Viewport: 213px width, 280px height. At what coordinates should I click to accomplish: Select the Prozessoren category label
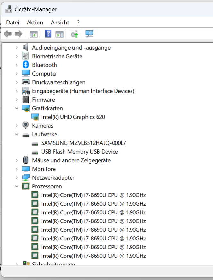(x=47, y=186)
